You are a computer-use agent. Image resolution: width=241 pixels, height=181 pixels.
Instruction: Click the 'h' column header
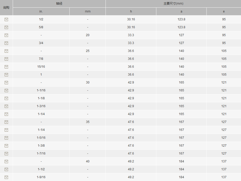(131, 11)
